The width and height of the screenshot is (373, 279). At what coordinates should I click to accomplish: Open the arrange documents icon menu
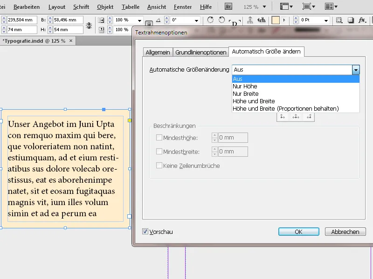point(331,7)
